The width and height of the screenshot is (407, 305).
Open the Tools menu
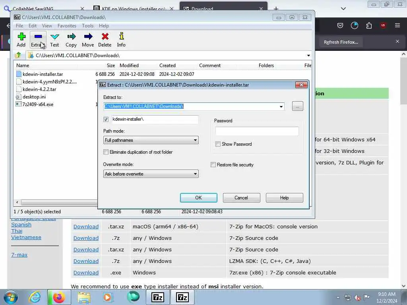point(88,26)
